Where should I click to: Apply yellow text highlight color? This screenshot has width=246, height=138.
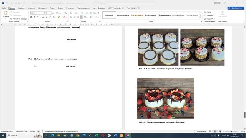[x=59, y=17]
